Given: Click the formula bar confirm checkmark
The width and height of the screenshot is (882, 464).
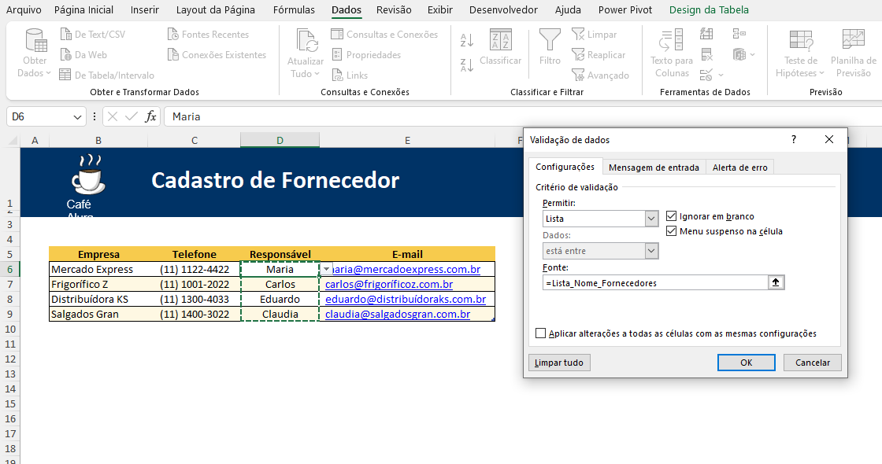Looking at the screenshot, I should [x=132, y=117].
